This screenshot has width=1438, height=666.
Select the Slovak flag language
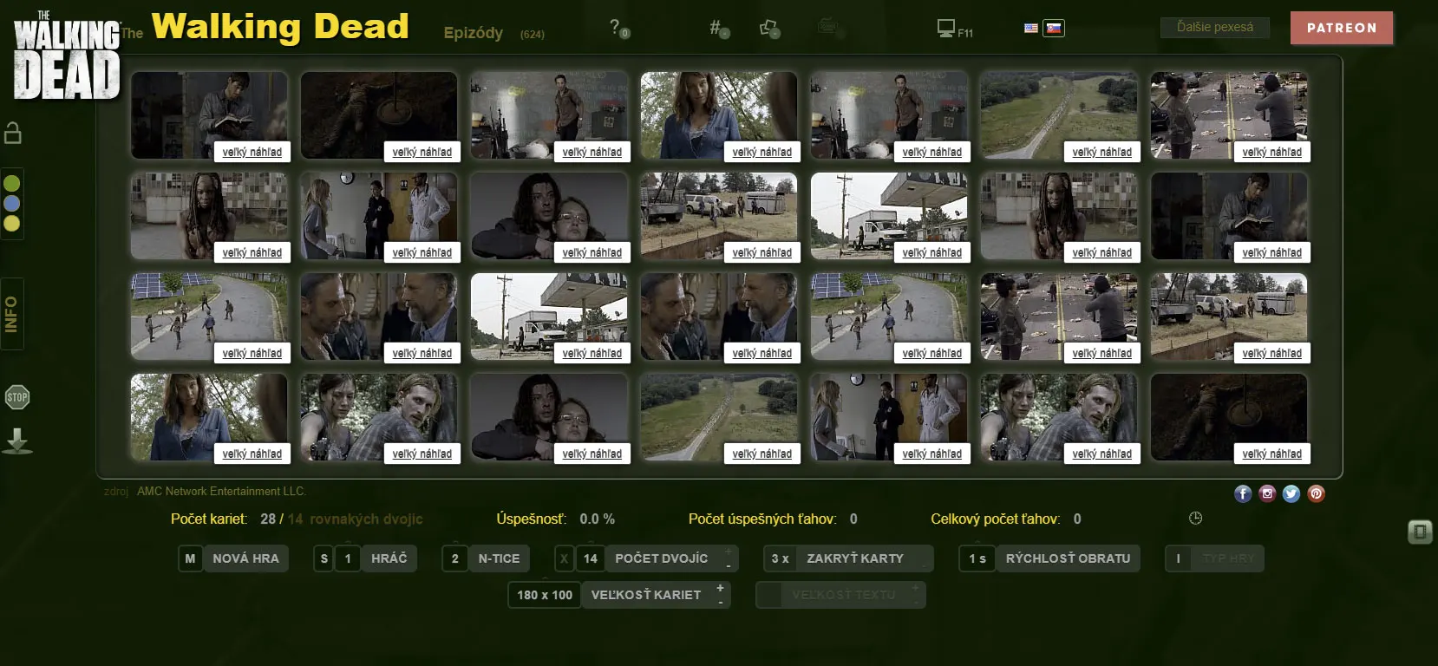pos(1053,28)
